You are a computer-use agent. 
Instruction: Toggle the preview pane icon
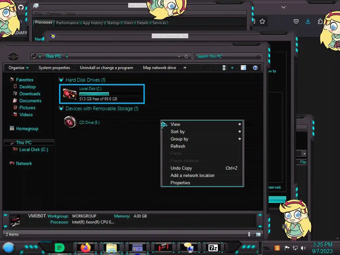point(243,68)
